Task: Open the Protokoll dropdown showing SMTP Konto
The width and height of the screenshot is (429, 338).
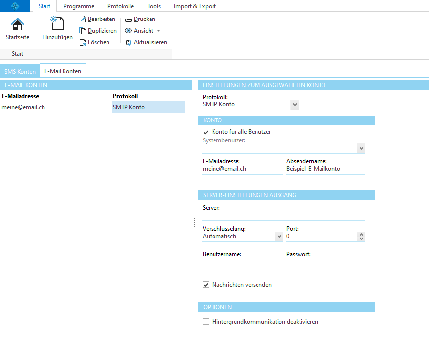Action: [x=294, y=104]
